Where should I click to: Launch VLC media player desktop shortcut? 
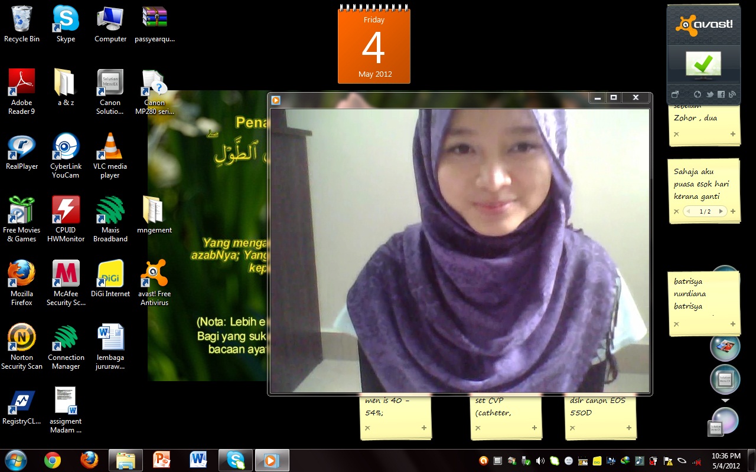110,155
